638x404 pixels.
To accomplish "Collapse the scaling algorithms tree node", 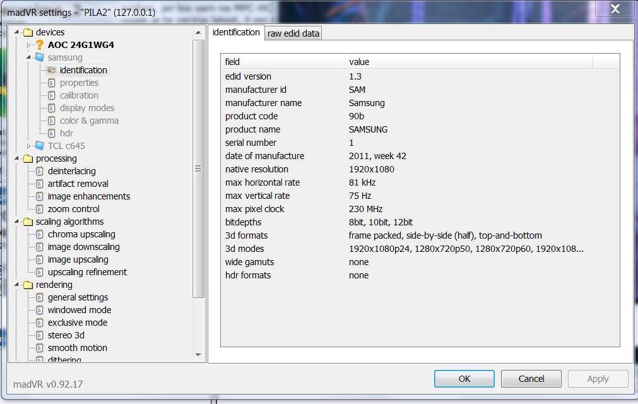I will tap(16, 222).
